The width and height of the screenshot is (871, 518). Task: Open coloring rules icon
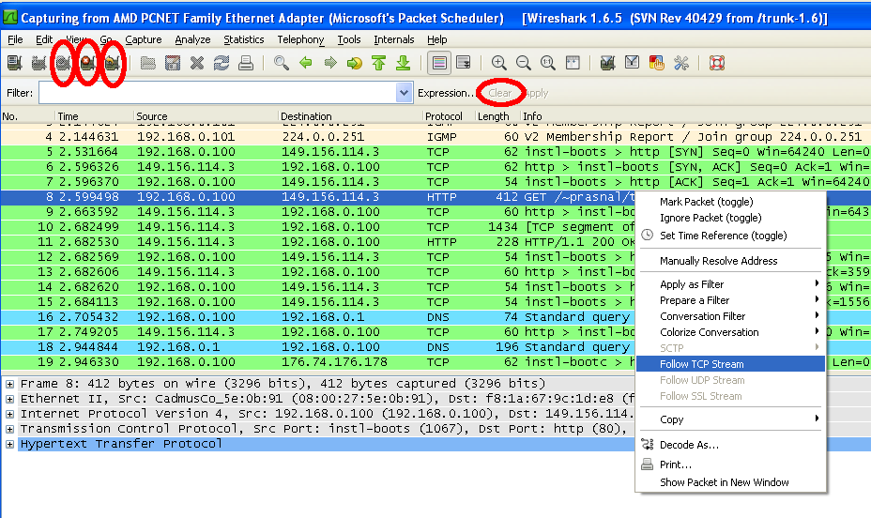point(657,63)
